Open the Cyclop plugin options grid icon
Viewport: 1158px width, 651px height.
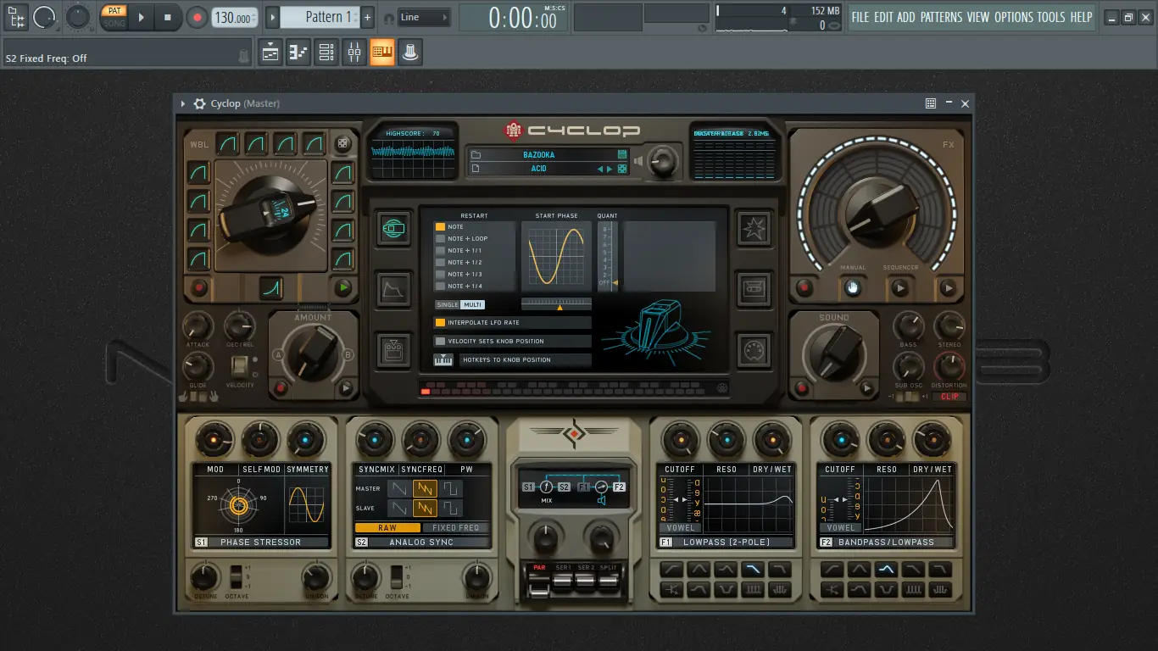pos(931,103)
